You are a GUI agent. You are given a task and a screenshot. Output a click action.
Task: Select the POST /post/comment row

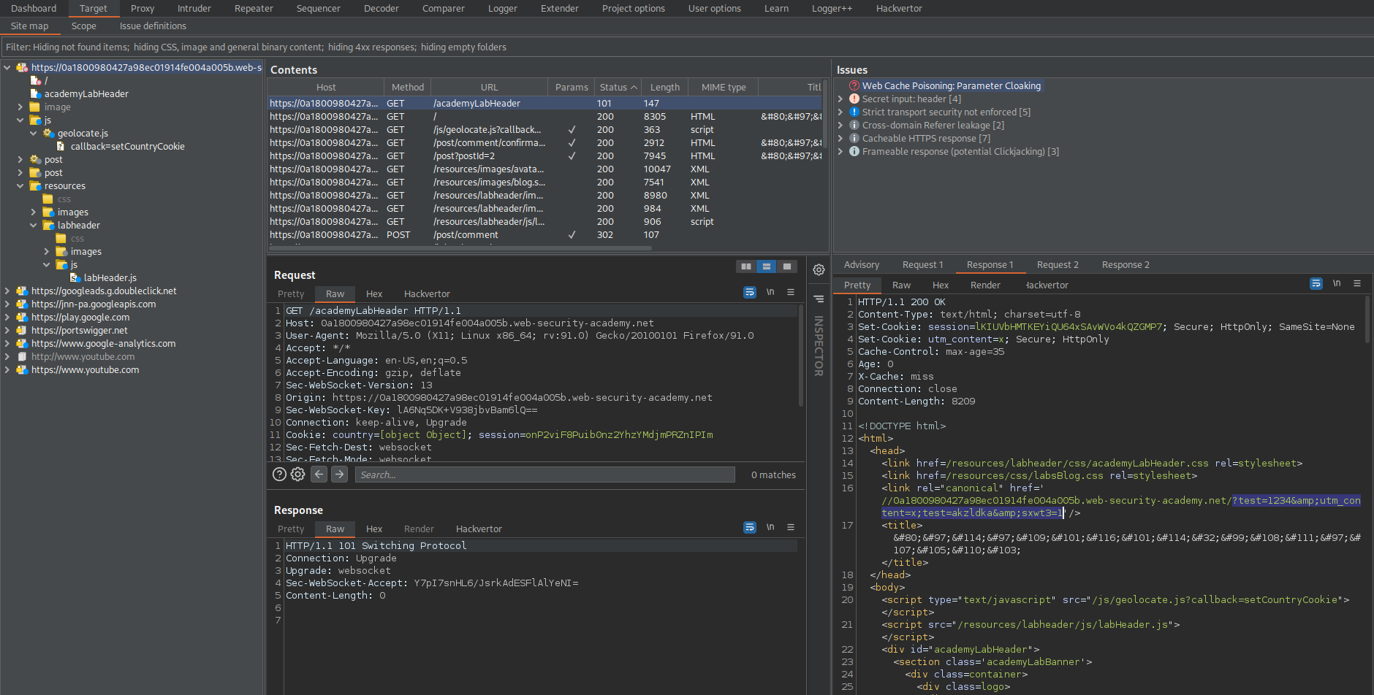(544, 235)
